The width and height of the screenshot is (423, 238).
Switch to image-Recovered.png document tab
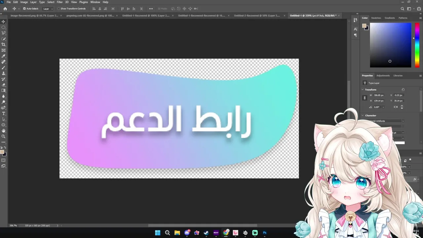coord(34,16)
